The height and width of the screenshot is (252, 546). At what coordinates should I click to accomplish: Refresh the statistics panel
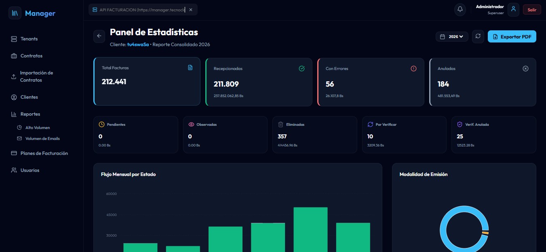pos(478,36)
